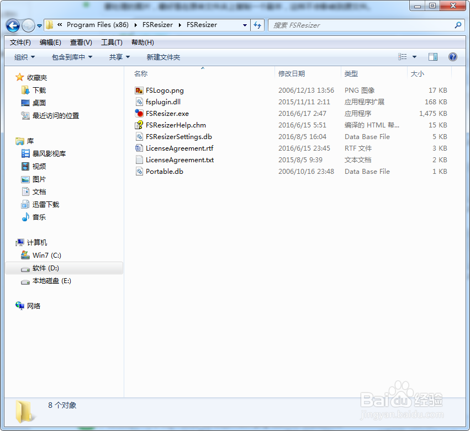Click the search magnifier icon

[458, 25]
